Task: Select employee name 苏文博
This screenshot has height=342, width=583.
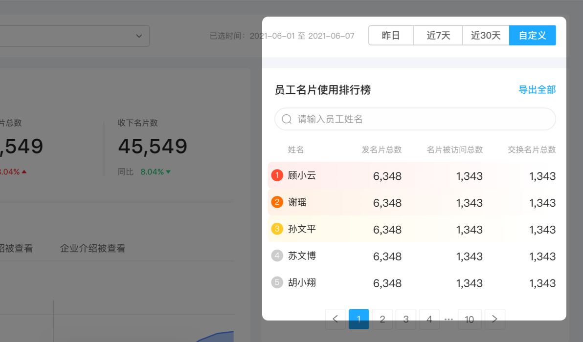Action: [302, 256]
